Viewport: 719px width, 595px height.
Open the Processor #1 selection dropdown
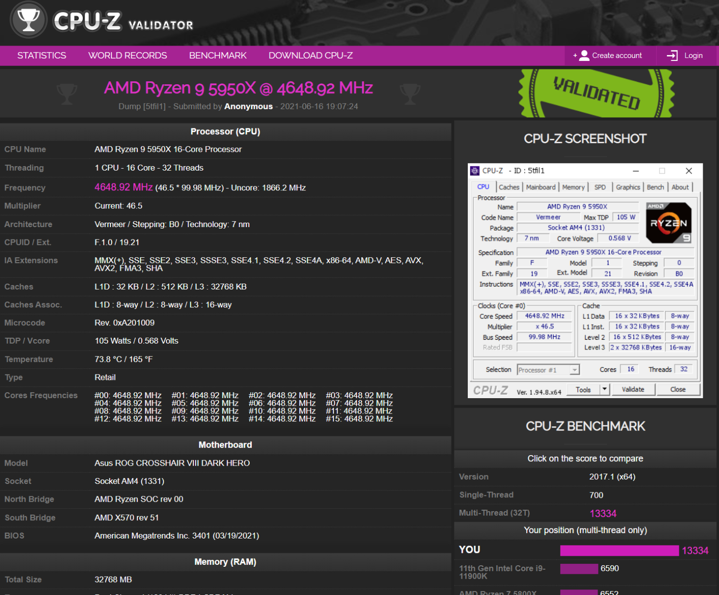tap(548, 370)
